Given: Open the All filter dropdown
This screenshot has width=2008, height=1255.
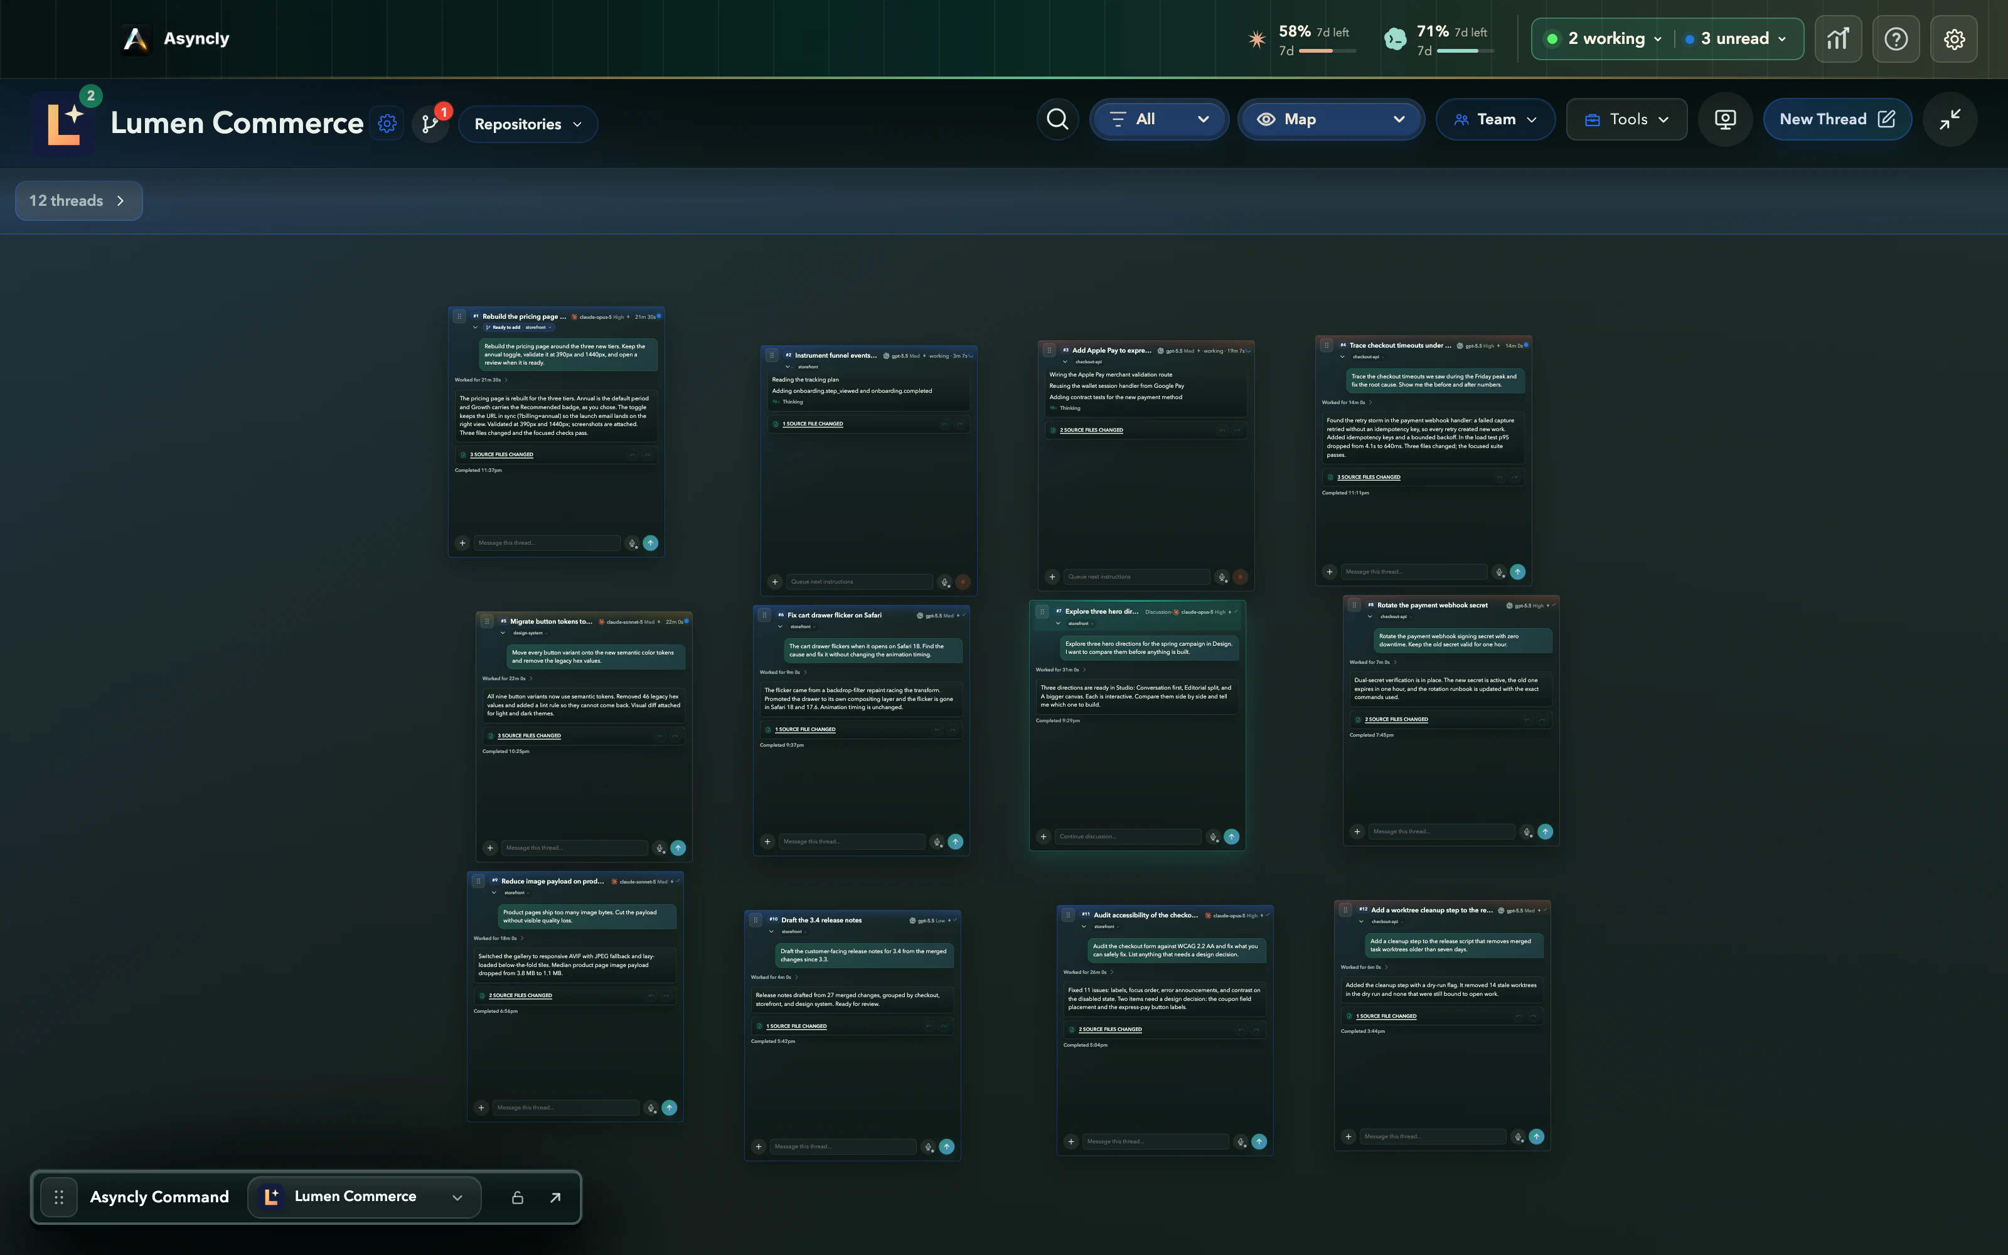Looking at the screenshot, I should pos(1159,119).
